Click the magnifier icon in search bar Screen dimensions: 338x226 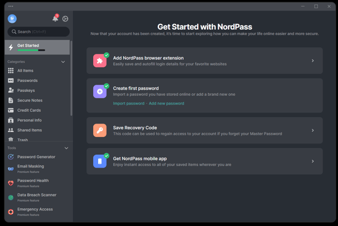(x=14, y=32)
